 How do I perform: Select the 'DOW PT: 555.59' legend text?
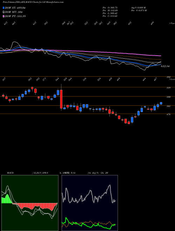click(15, 16)
